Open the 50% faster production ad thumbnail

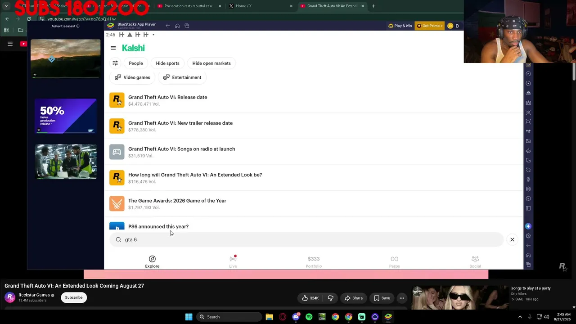point(66,116)
